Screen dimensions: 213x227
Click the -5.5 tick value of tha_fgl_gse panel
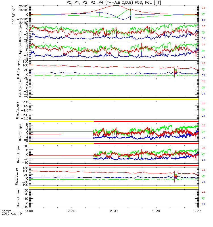[25, 118]
